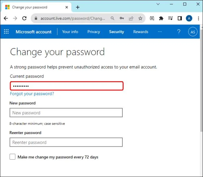This screenshot has width=203, height=177.
Task: Expand the tab search chevron
Action: [x=158, y=4]
